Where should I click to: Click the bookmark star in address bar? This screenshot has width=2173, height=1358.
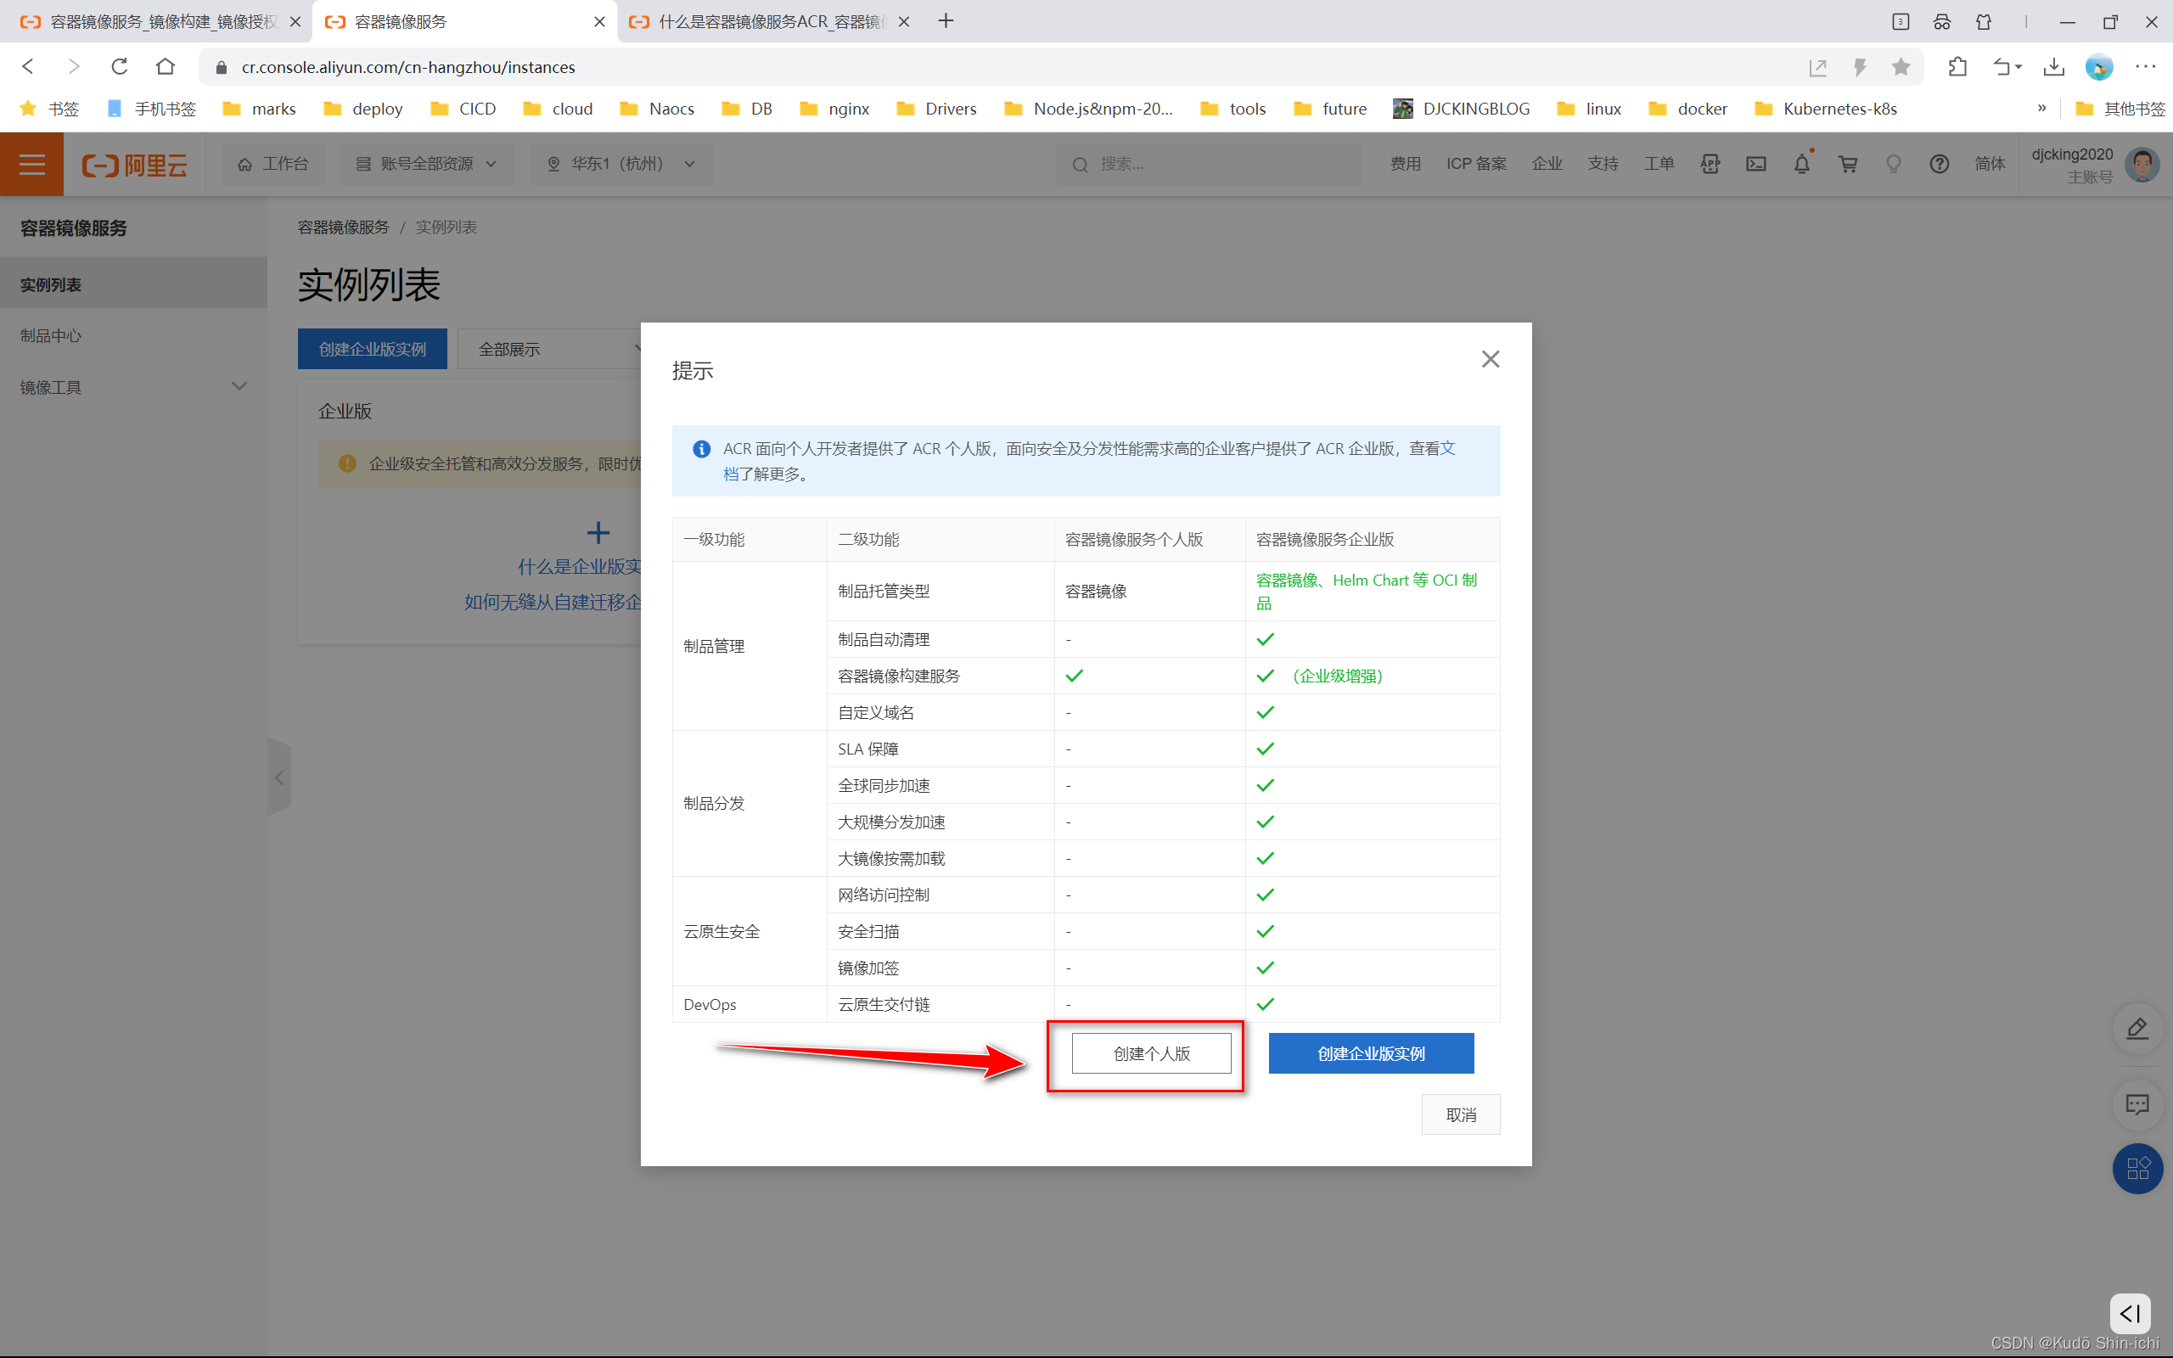pyautogui.click(x=1900, y=66)
